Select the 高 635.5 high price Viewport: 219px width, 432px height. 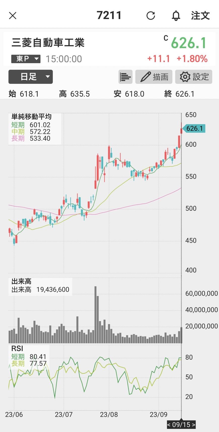tap(74, 94)
